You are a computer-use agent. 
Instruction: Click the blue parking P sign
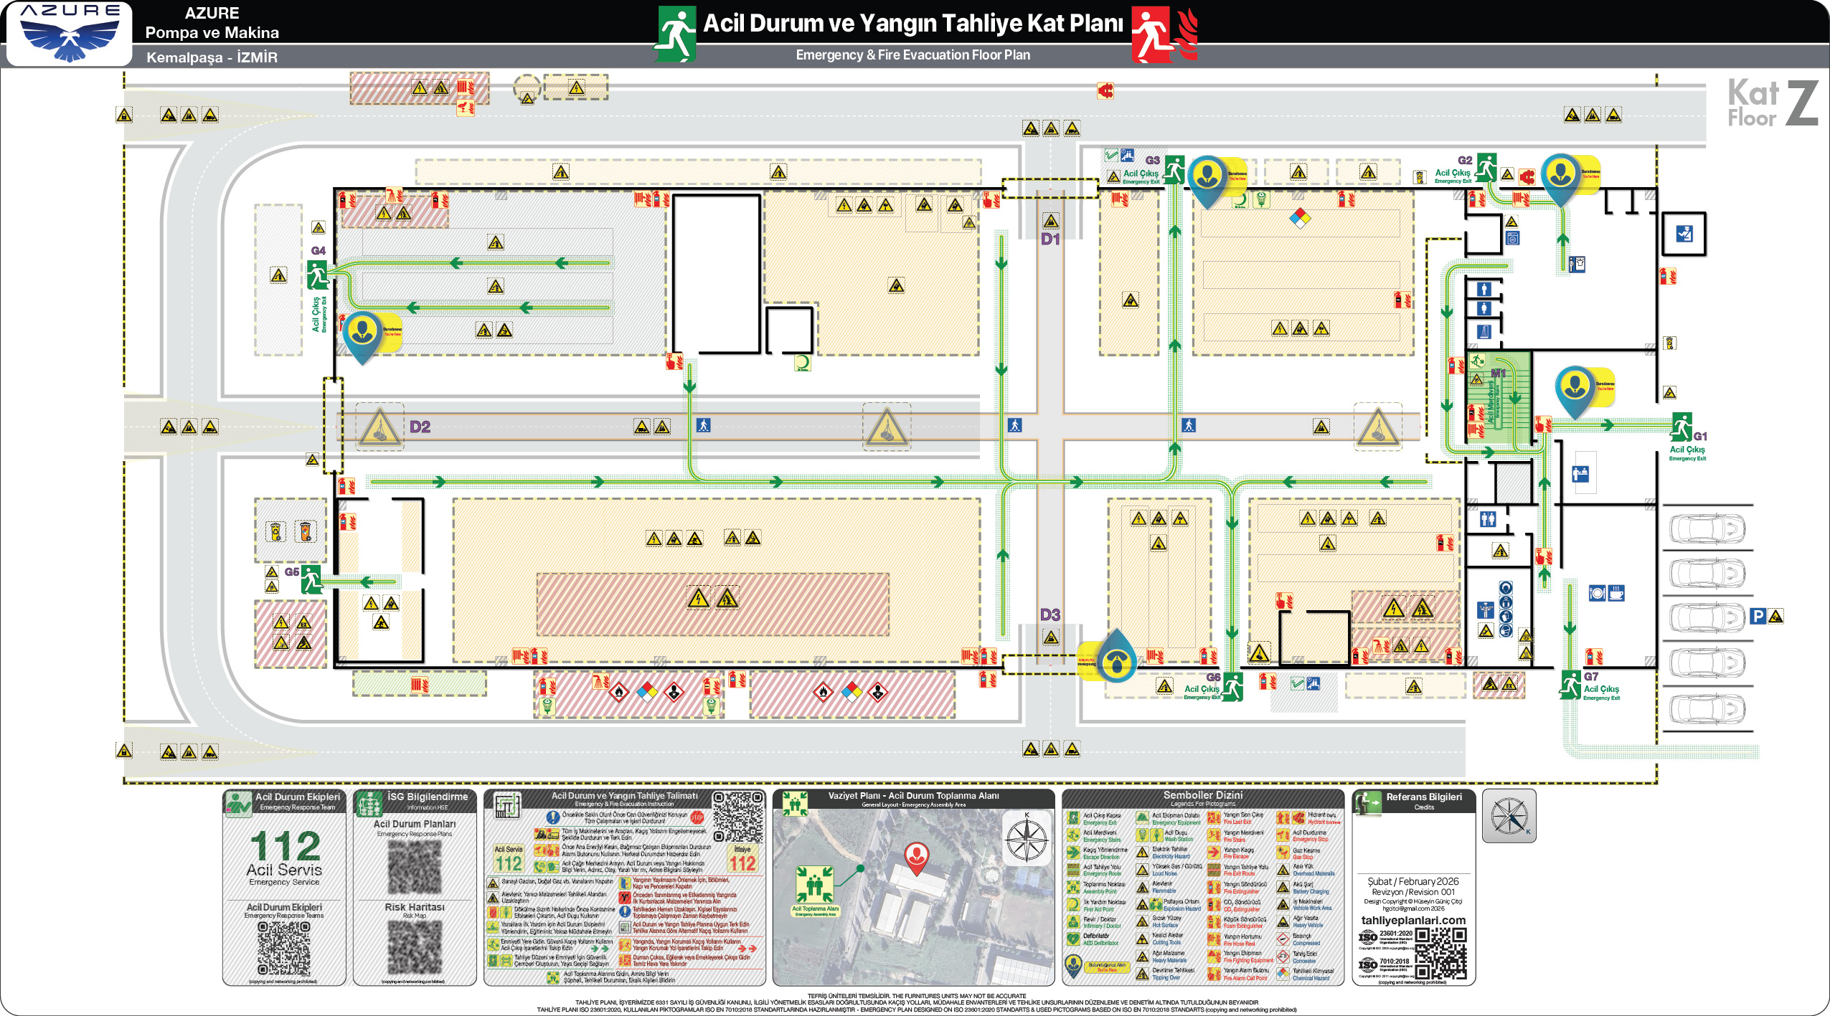1758,616
